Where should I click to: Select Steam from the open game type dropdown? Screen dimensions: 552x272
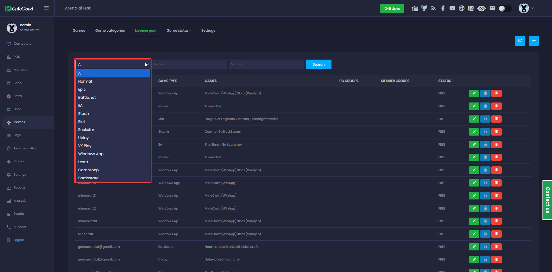click(x=84, y=113)
